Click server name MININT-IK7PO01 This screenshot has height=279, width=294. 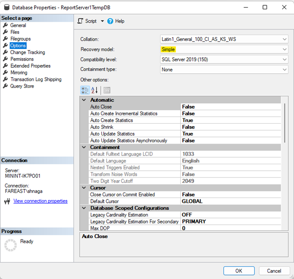(23, 176)
